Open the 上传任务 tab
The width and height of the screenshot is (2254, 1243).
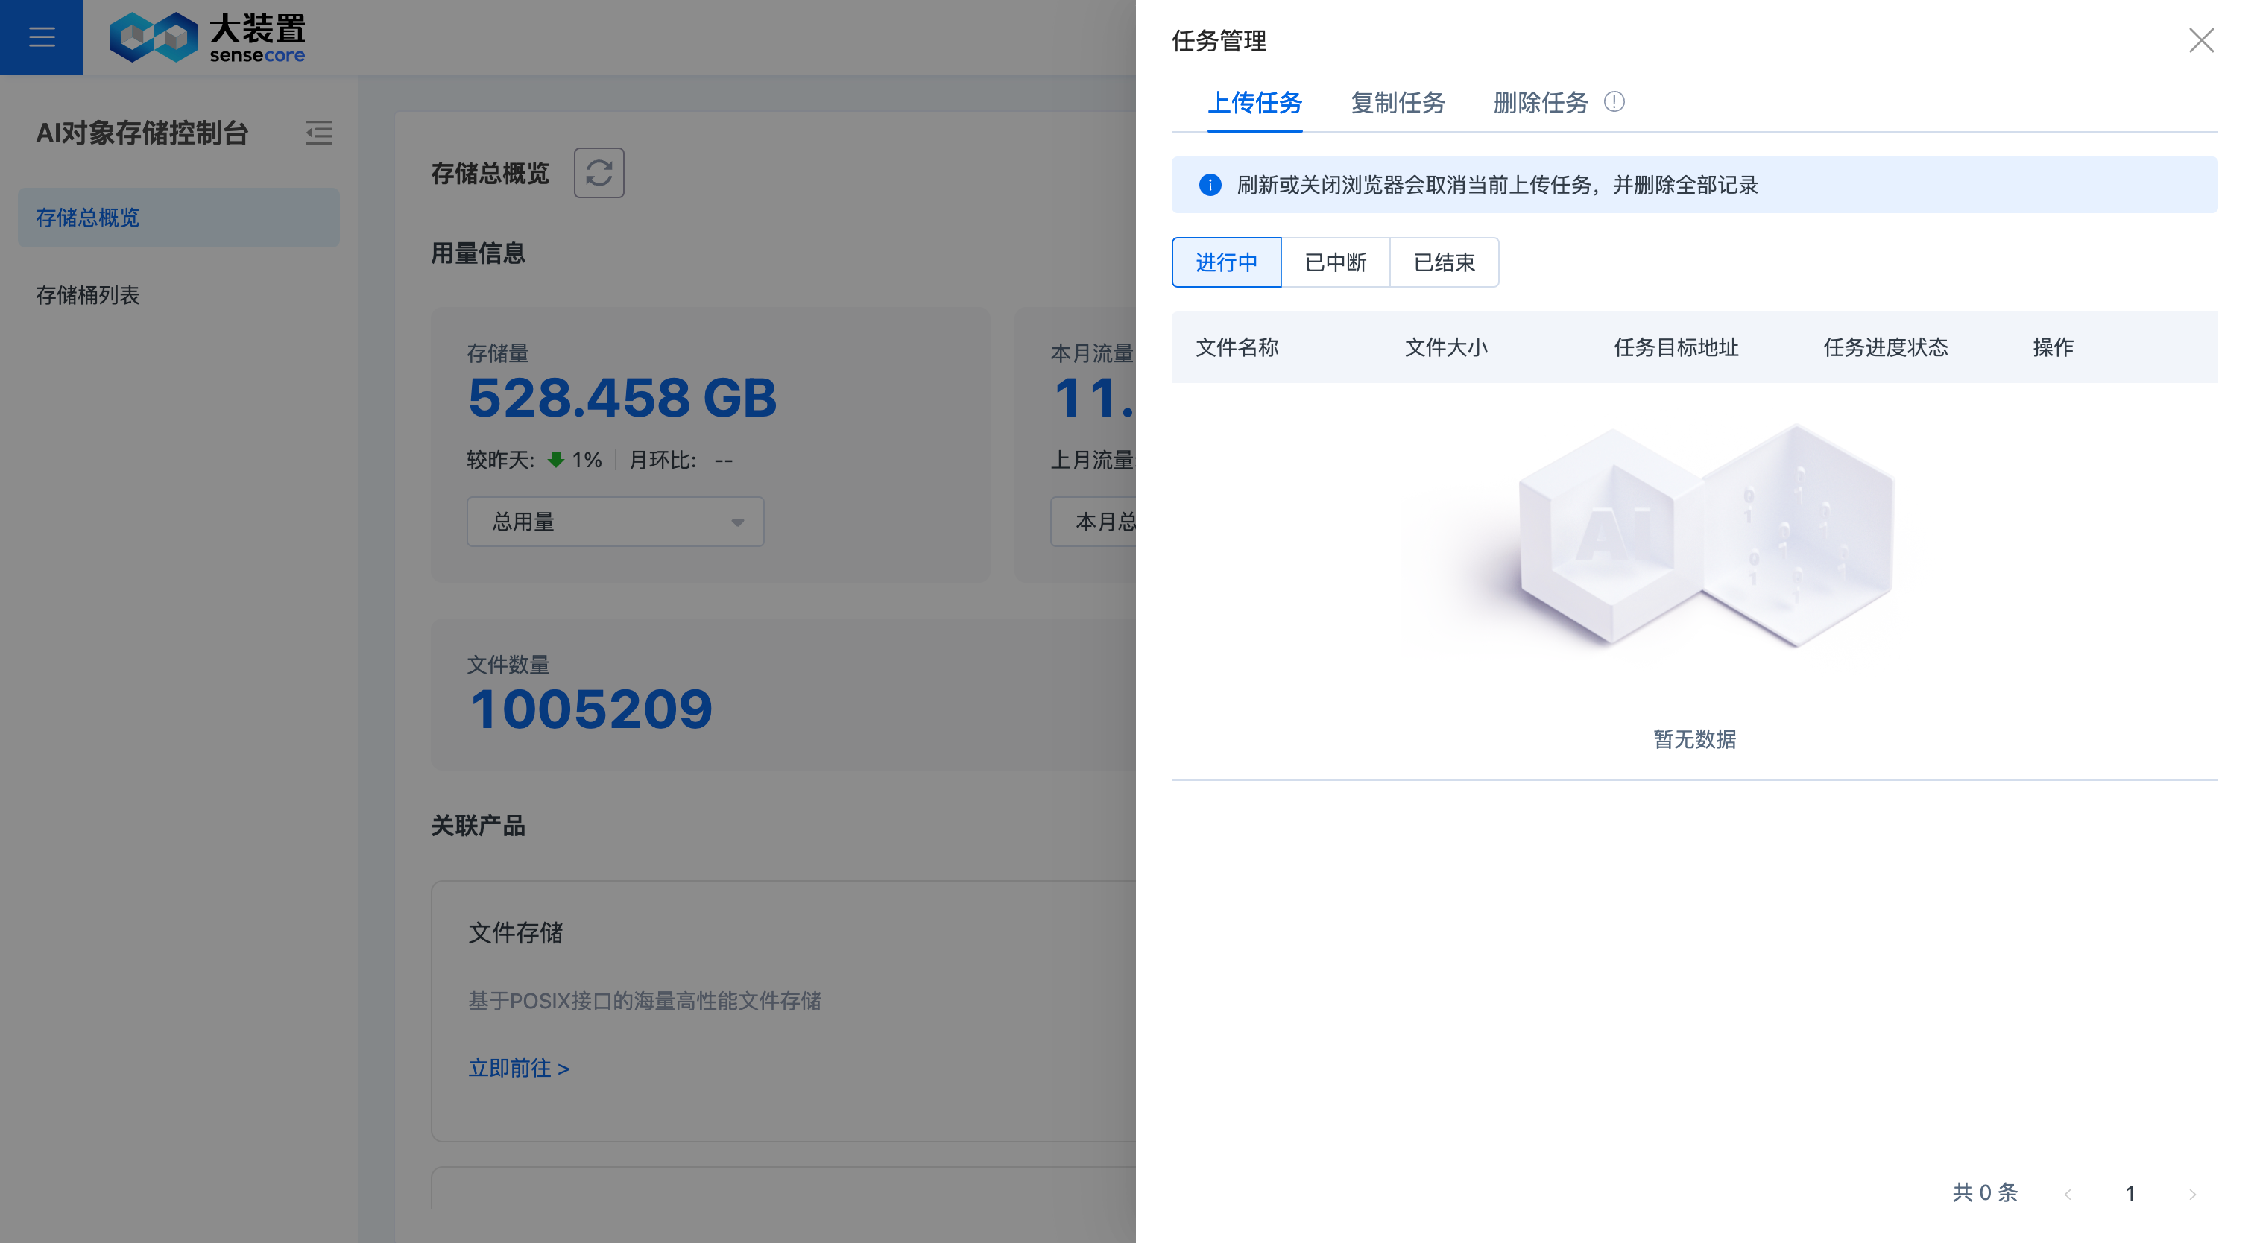[1254, 104]
